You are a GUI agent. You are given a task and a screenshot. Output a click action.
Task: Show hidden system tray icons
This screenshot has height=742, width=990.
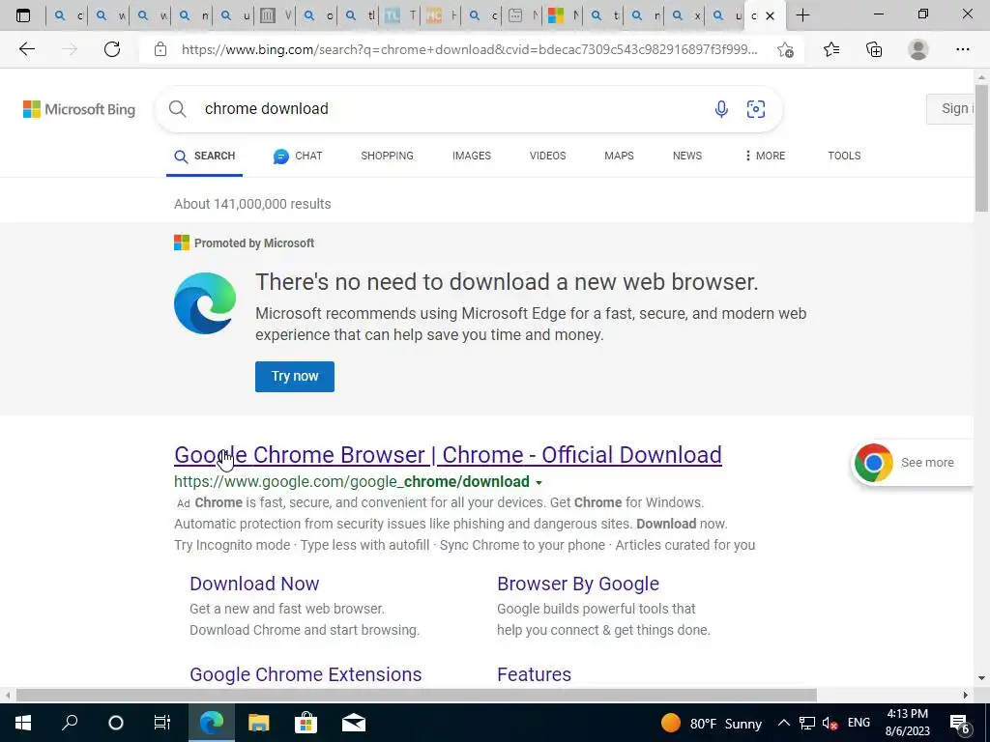tap(783, 723)
